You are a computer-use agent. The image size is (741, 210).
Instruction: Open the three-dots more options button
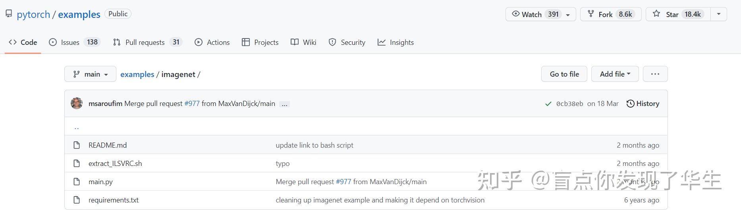tap(655, 74)
